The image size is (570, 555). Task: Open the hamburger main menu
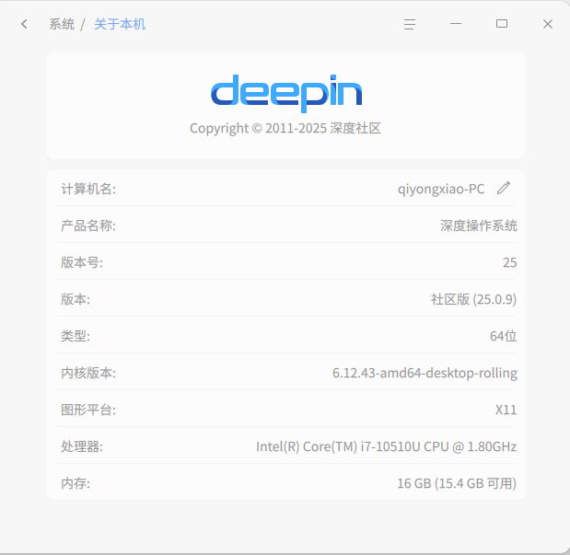click(x=410, y=24)
